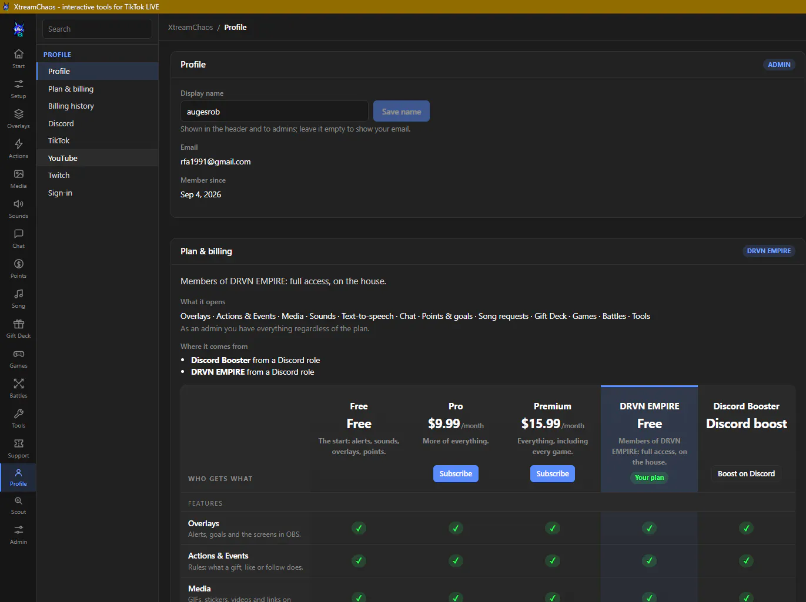Screen dimensions: 806x602
Task: Open the Overlays section icon
Action: click(18, 118)
